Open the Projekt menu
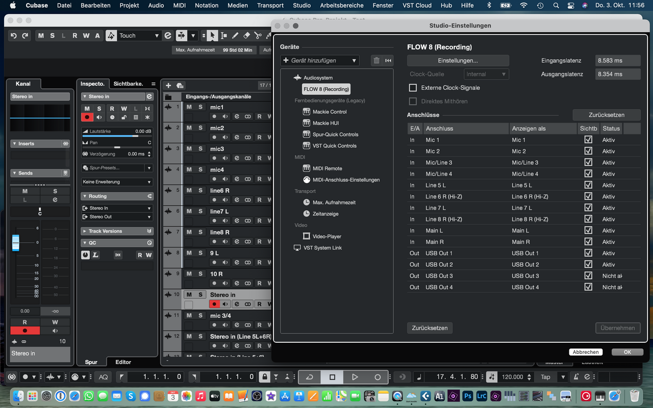Image resolution: width=653 pixels, height=408 pixels. point(130,5)
